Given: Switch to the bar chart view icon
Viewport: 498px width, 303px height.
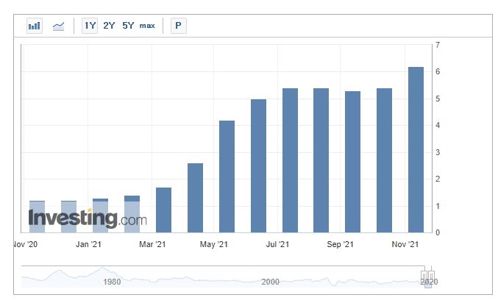Looking at the screenshot, I should tap(35, 26).
